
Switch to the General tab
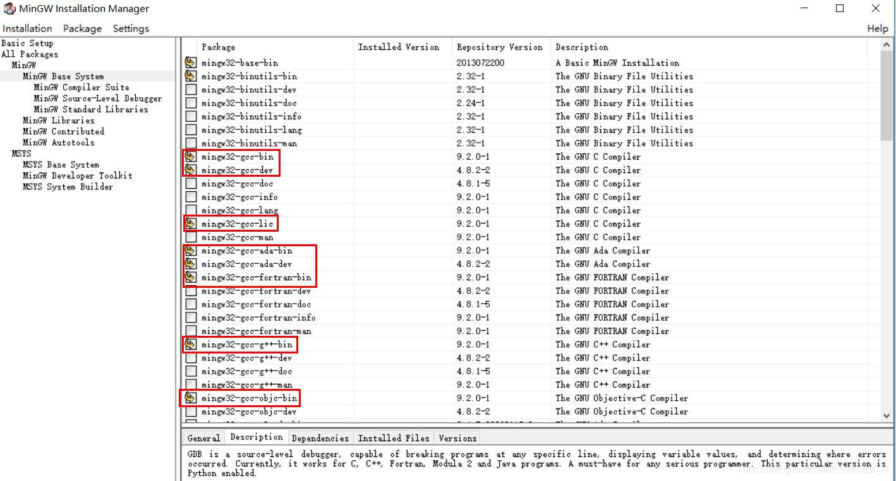pyautogui.click(x=203, y=437)
